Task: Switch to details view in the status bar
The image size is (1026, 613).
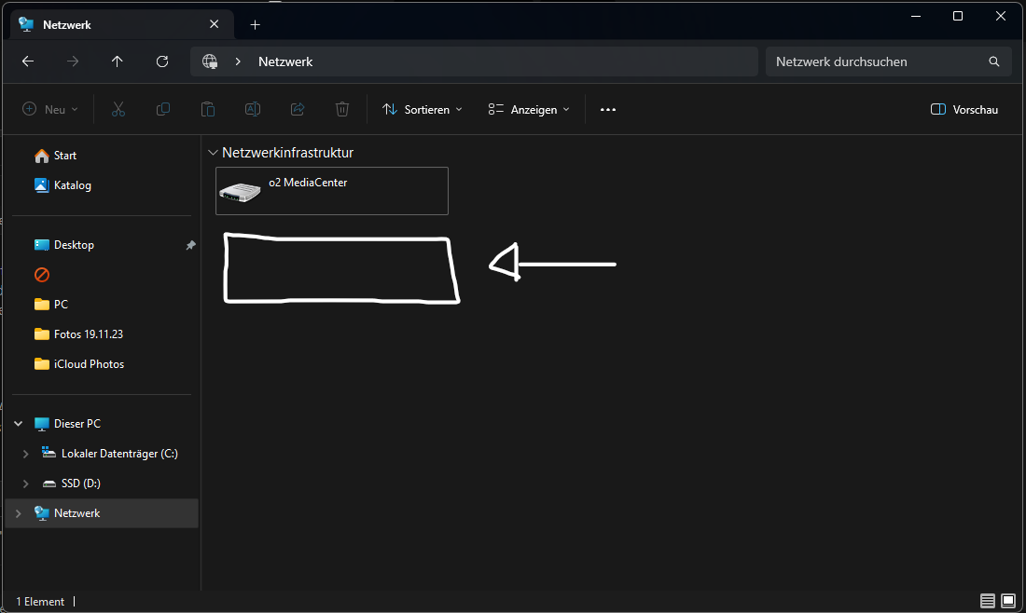Action: (x=987, y=601)
